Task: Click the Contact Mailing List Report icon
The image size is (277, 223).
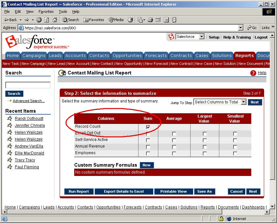Action: 62,73
